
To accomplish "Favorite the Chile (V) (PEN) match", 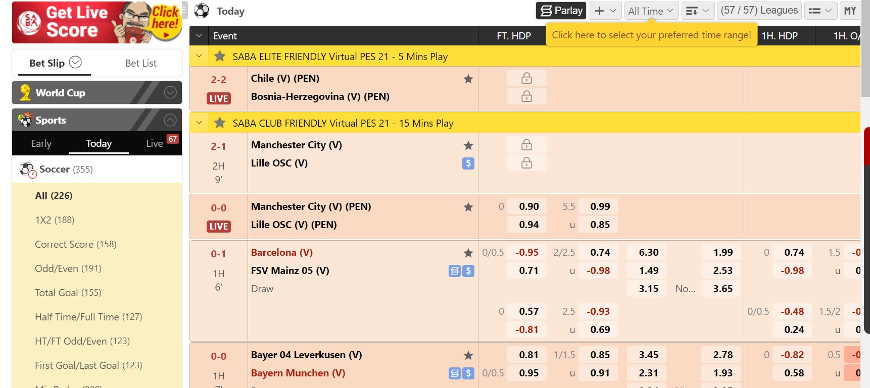I will point(468,79).
